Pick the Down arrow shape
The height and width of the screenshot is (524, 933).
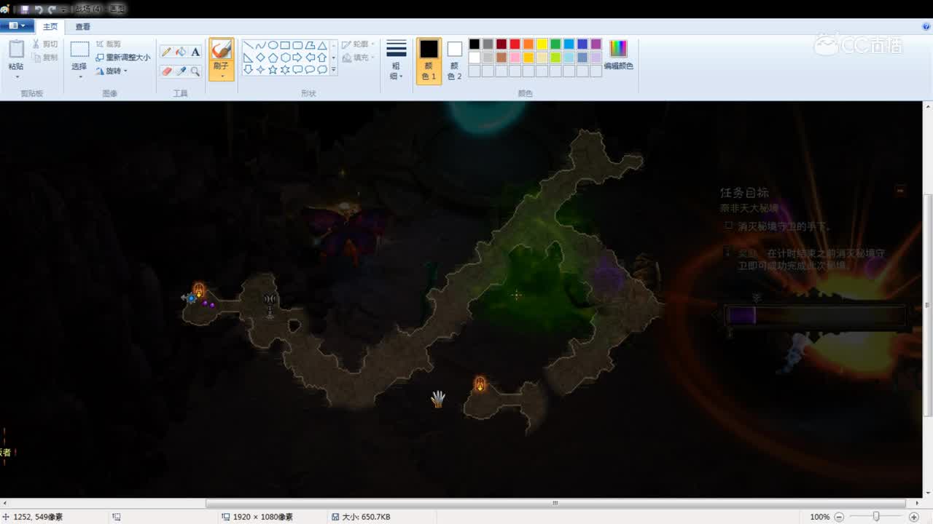[249, 70]
